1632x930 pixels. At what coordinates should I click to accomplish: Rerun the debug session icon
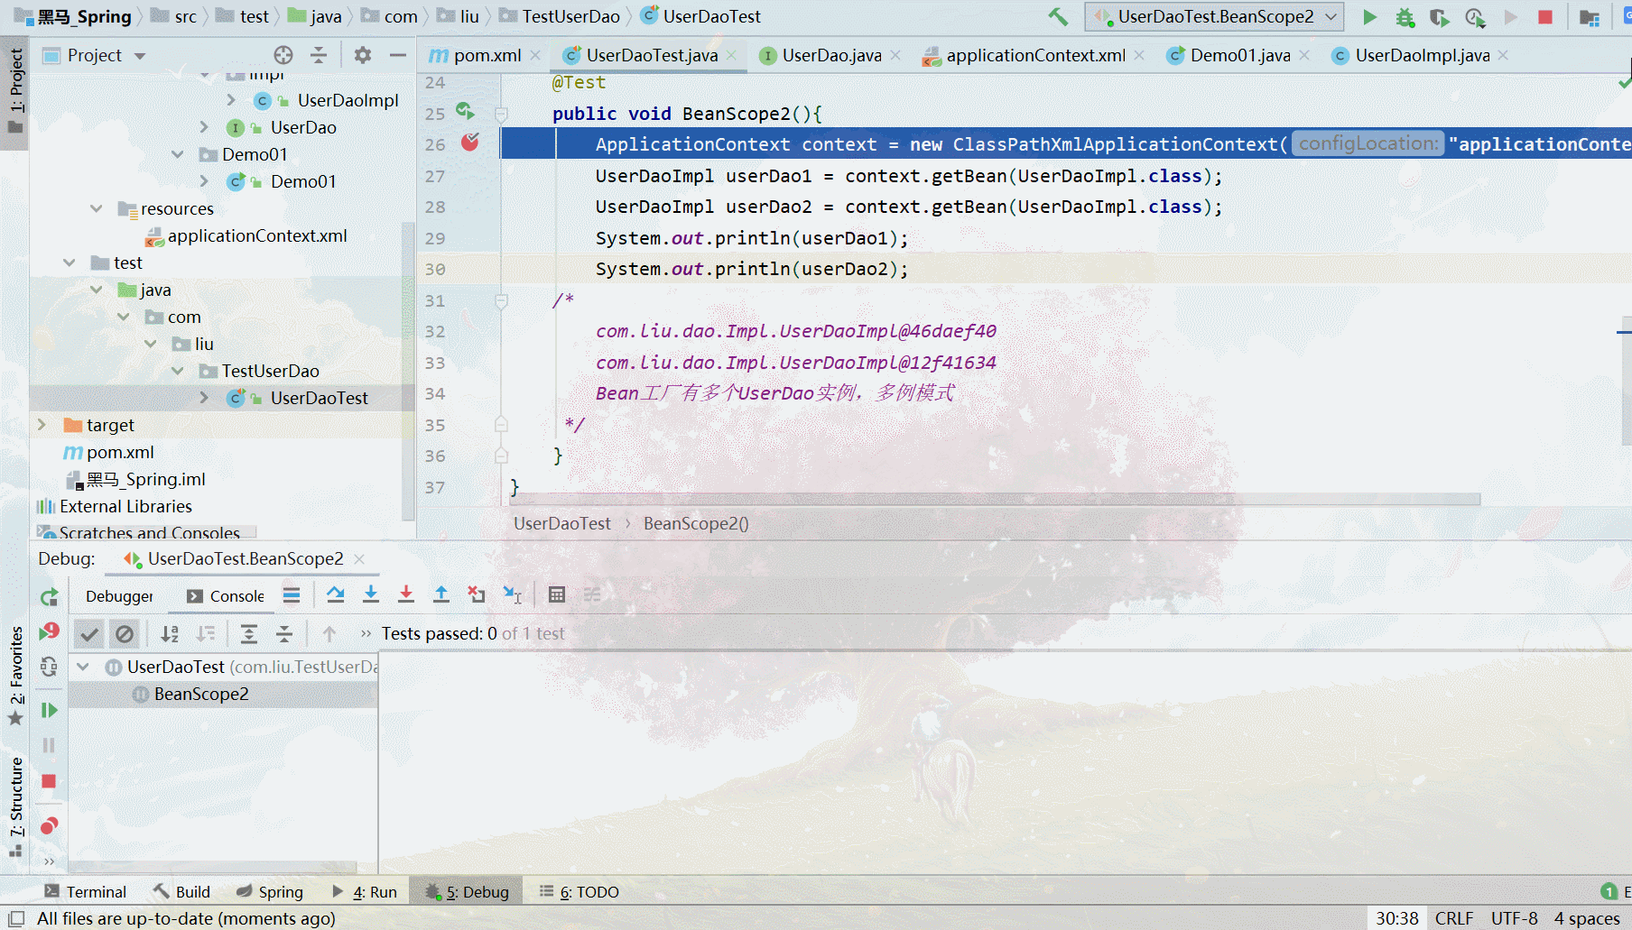(49, 596)
